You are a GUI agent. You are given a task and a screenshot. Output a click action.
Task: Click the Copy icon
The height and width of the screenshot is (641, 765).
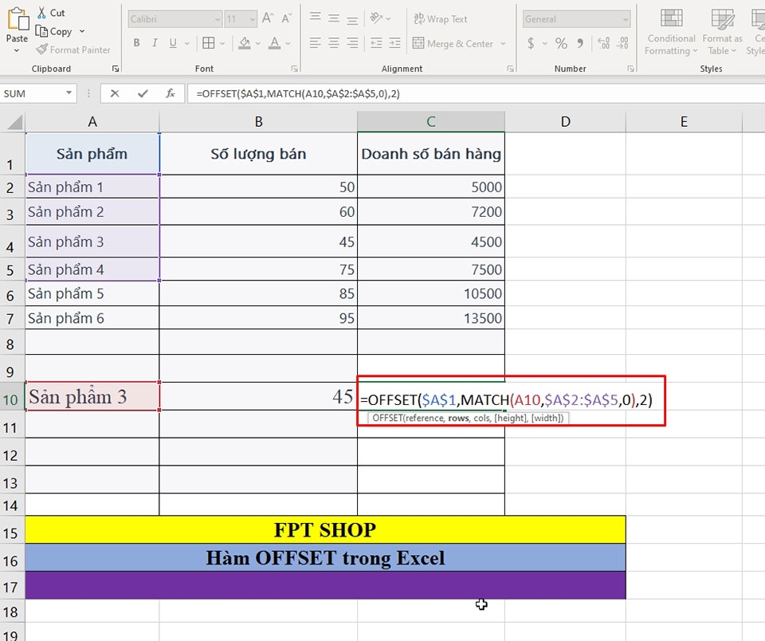pos(41,31)
